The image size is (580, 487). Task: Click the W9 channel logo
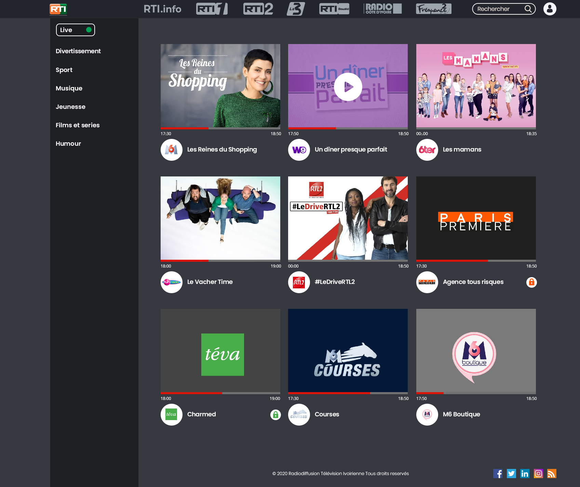tap(299, 150)
